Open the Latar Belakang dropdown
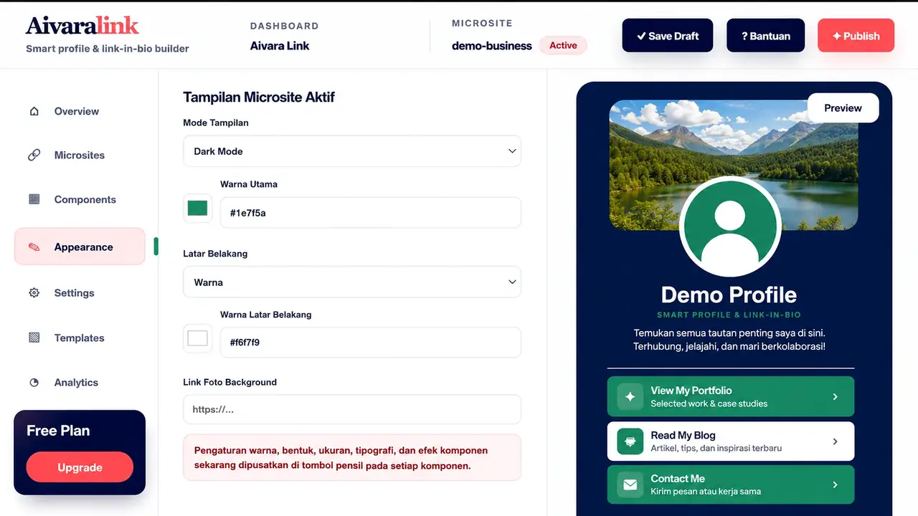 tap(352, 282)
